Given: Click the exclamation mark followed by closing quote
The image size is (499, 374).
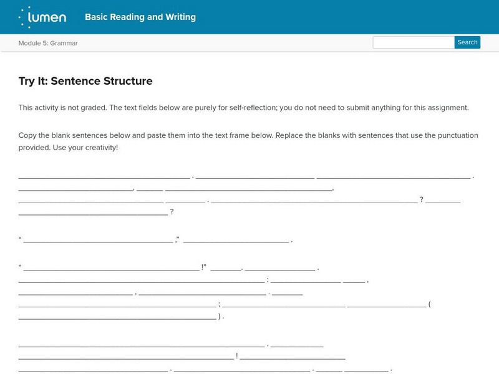Looking at the screenshot, I should click(x=203, y=268).
